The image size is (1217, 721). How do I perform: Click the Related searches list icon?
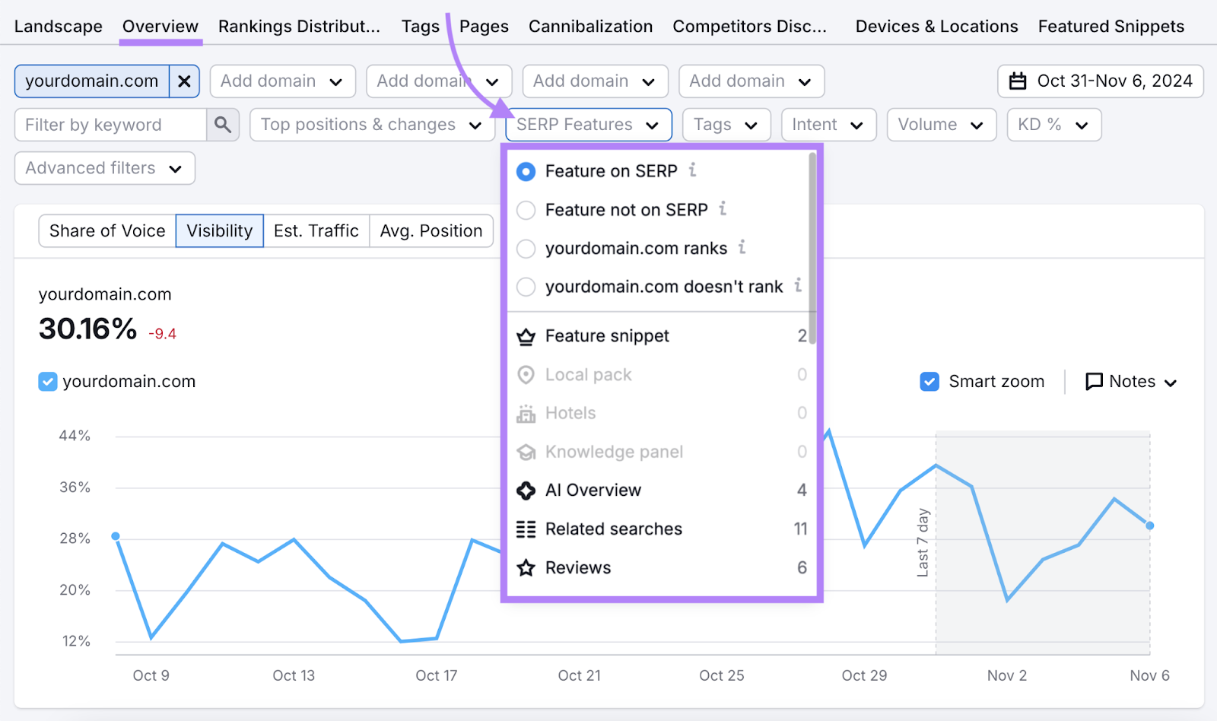526,529
